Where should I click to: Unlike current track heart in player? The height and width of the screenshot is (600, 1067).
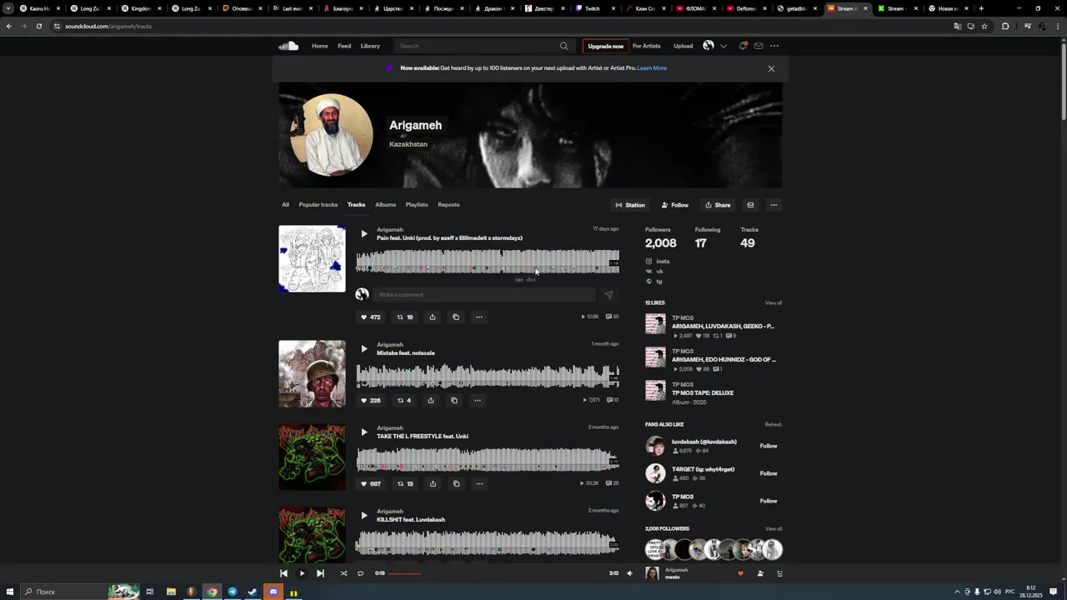coord(740,573)
